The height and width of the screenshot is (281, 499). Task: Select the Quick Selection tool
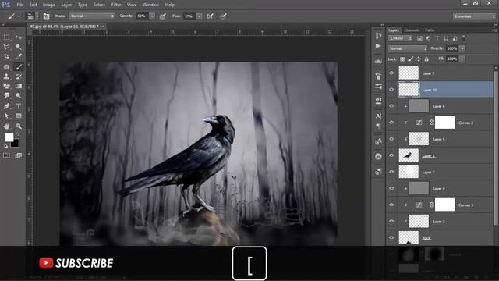[19, 47]
